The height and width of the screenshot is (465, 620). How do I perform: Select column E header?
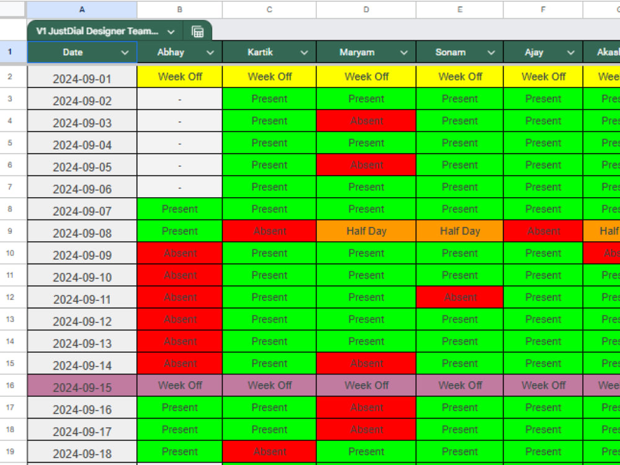click(459, 9)
